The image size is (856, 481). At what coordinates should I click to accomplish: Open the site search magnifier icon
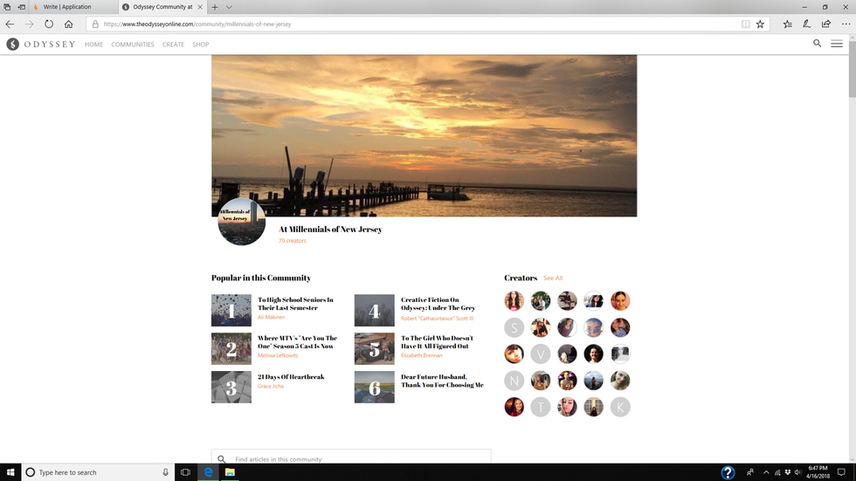coord(817,44)
